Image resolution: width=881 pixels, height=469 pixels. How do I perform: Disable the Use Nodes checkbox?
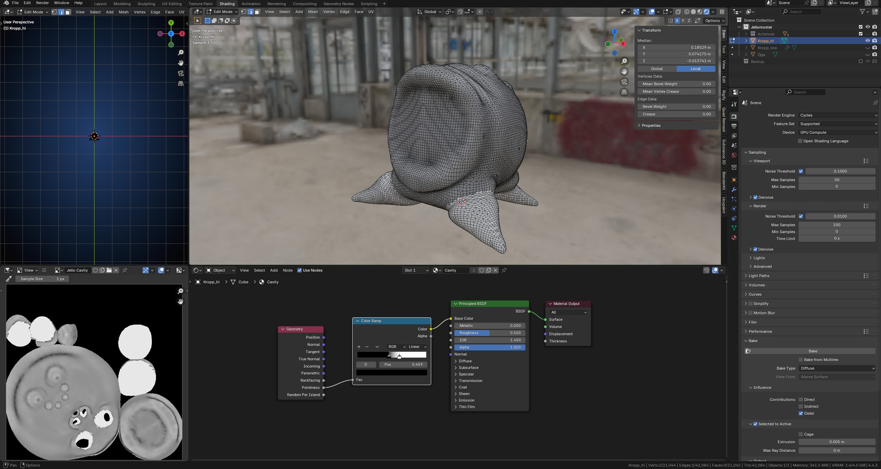point(300,270)
